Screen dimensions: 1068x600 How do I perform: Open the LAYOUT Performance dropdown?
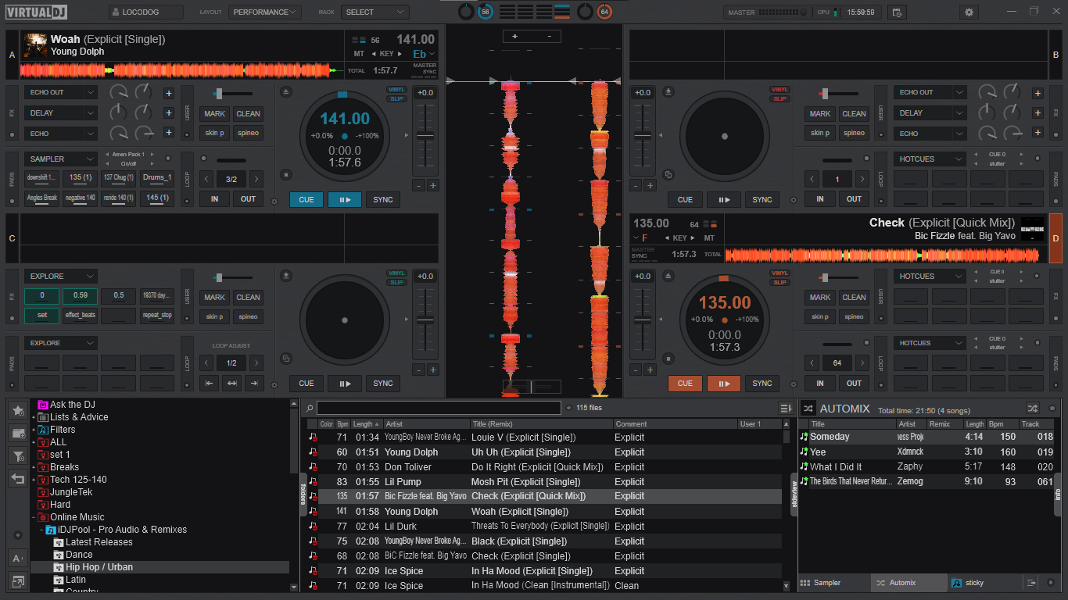[x=265, y=12]
